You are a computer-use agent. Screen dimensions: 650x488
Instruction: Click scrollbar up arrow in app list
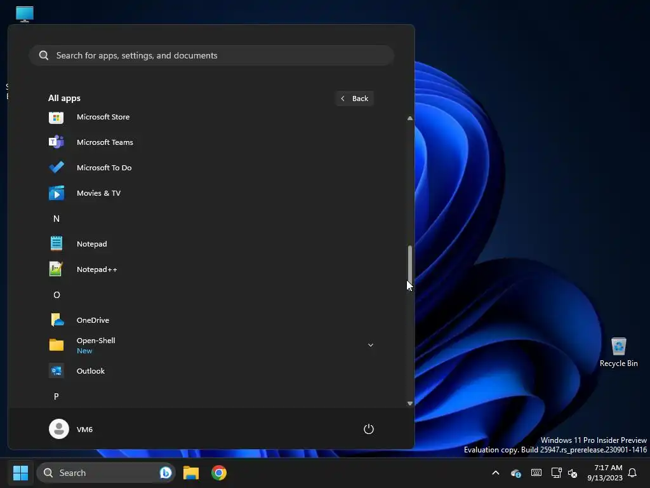[410, 118]
